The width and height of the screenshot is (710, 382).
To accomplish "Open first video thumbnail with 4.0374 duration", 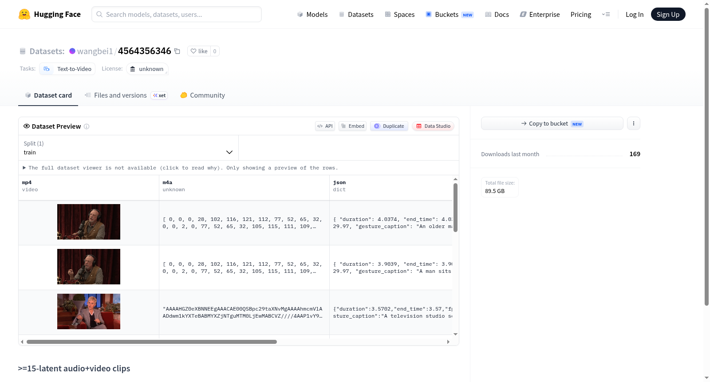I will [89, 222].
